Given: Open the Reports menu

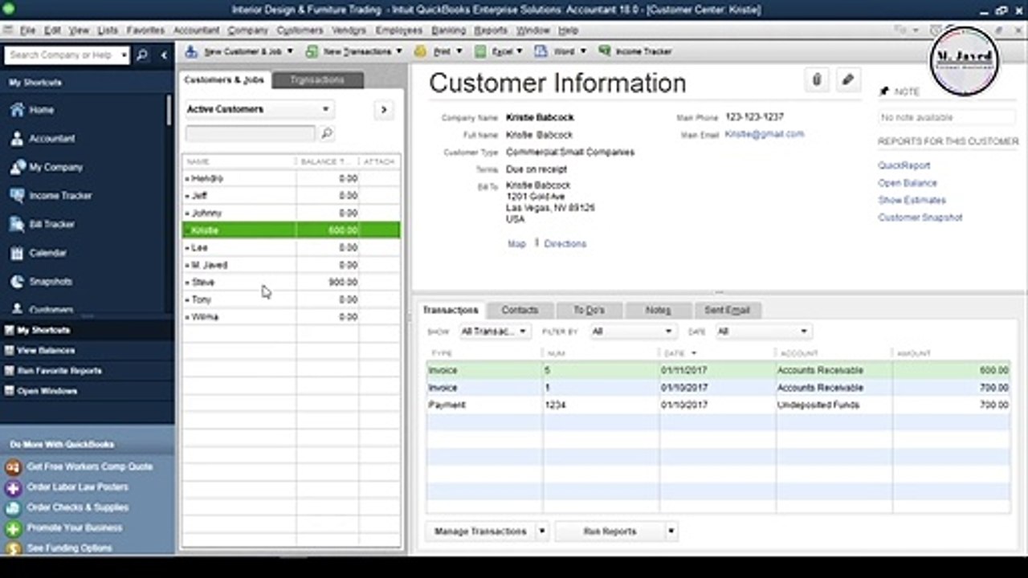Looking at the screenshot, I should tap(491, 31).
